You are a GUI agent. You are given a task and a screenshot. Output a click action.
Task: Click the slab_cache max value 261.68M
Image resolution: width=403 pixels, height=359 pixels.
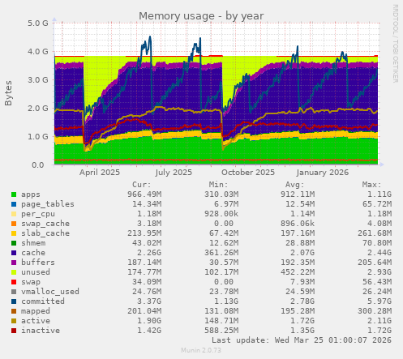click(x=375, y=233)
